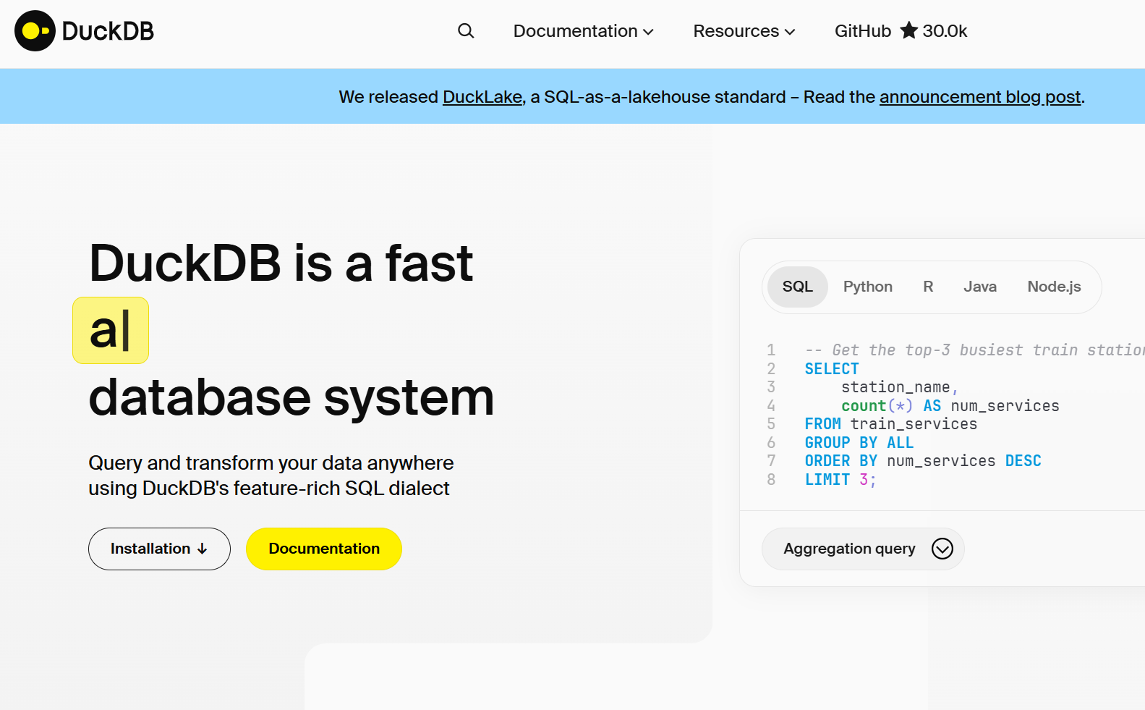
Task: Switch to the R tab
Action: pos(928,287)
